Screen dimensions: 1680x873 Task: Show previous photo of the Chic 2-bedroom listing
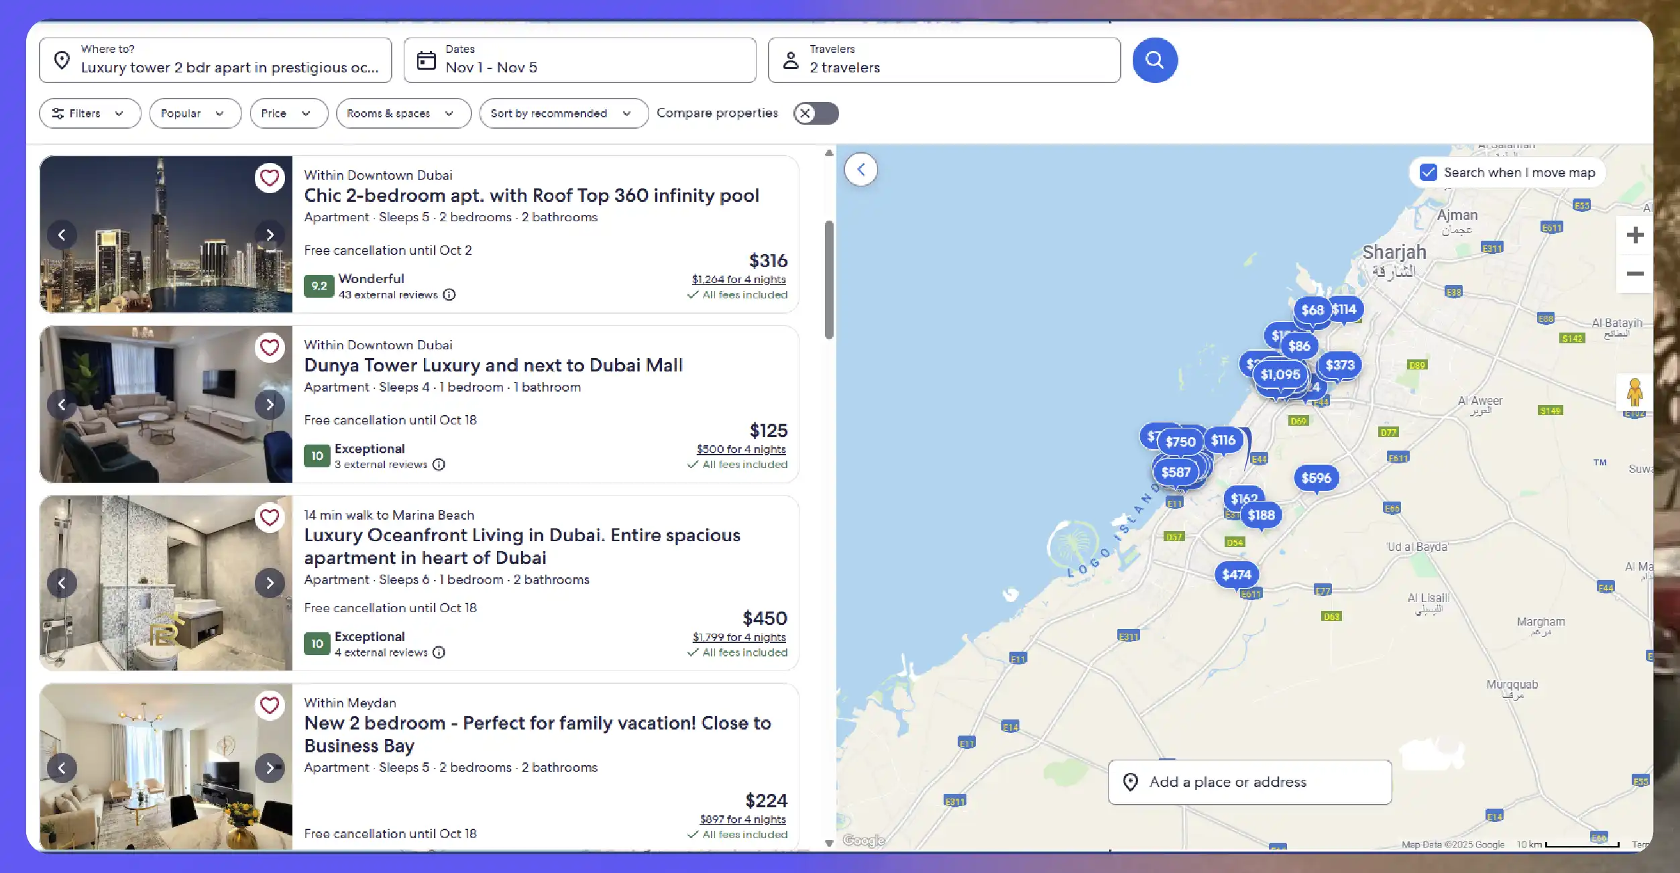click(62, 235)
